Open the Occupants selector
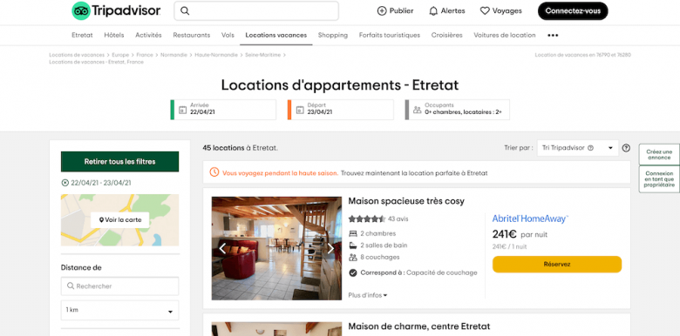Viewport: 680px width, 336px height. (458, 110)
